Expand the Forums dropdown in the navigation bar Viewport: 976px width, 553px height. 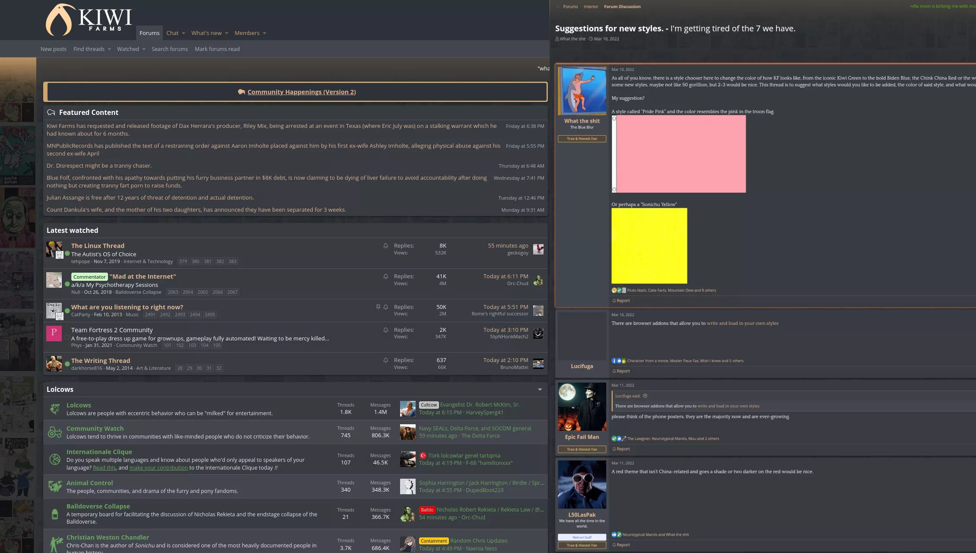pos(149,32)
